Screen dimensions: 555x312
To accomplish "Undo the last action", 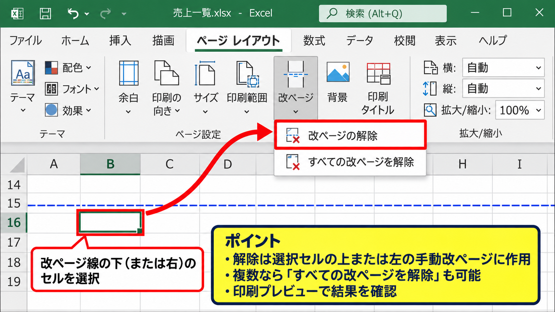I will click(x=73, y=14).
